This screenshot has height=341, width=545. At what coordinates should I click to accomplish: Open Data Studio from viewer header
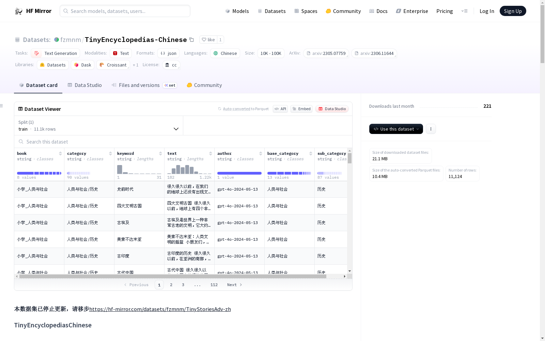click(332, 109)
